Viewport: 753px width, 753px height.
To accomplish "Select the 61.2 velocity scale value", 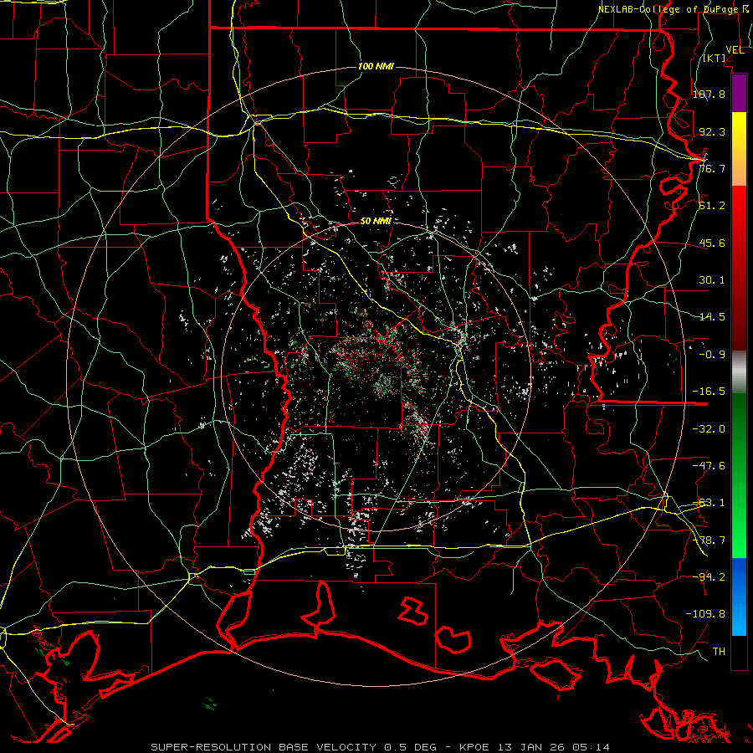I will point(712,206).
